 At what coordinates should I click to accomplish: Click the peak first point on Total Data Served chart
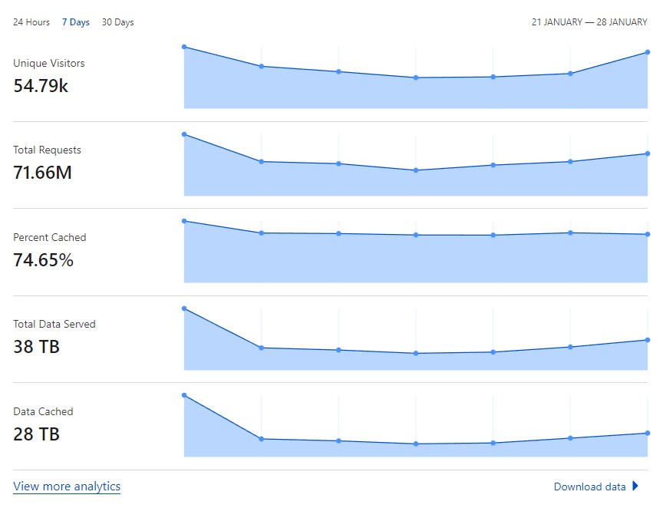click(184, 308)
